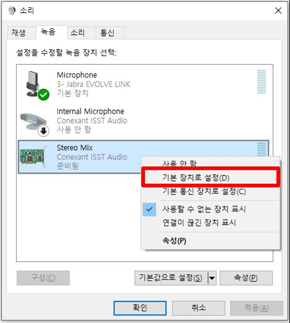Viewport: 290px width, 323px height.
Task: Click the 확인 button
Action: (140, 308)
